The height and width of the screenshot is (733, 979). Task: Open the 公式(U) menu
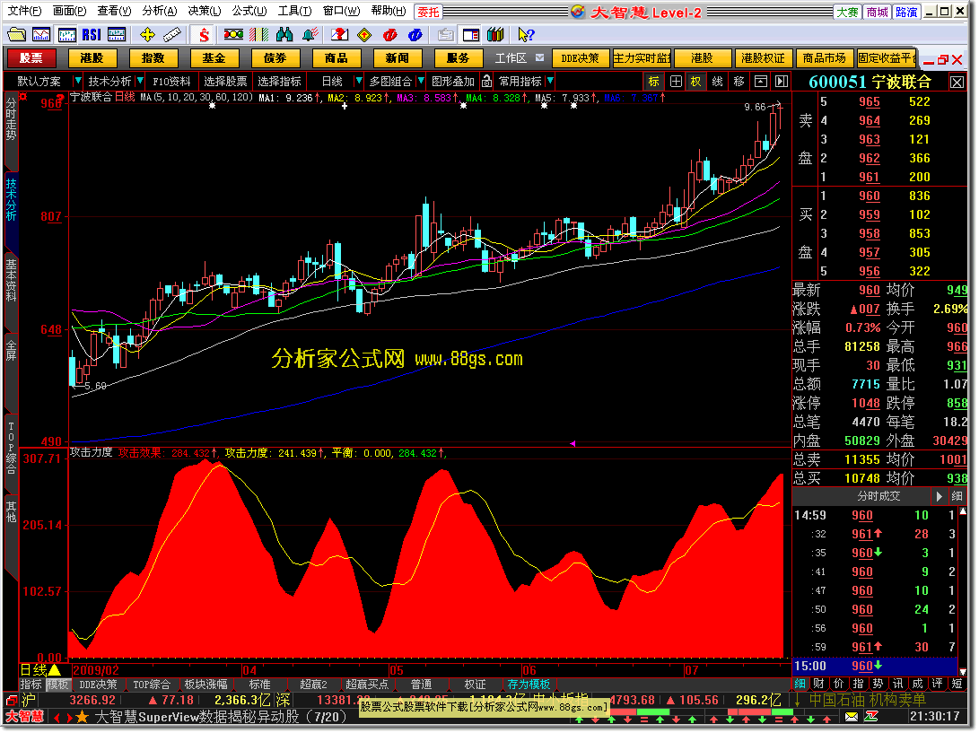click(249, 11)
